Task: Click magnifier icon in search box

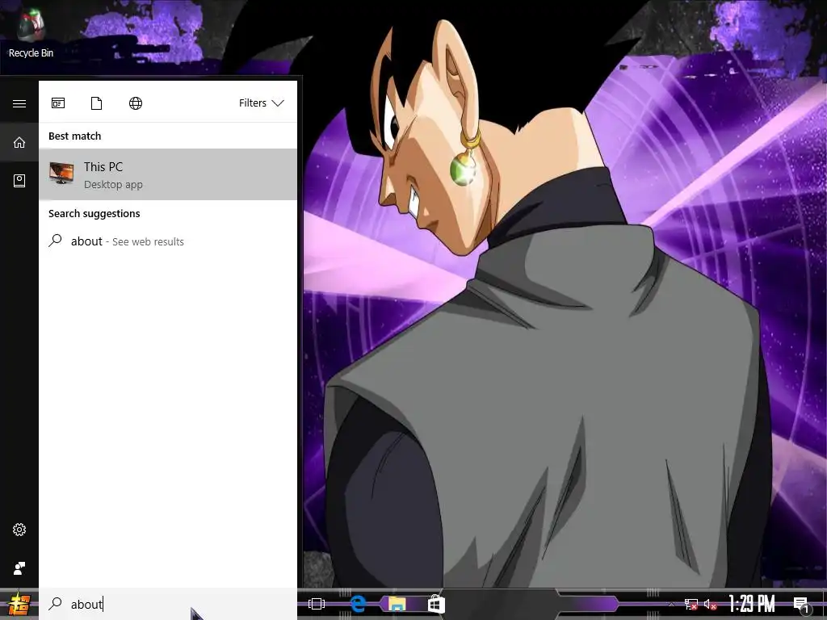Action: (56, 604)
